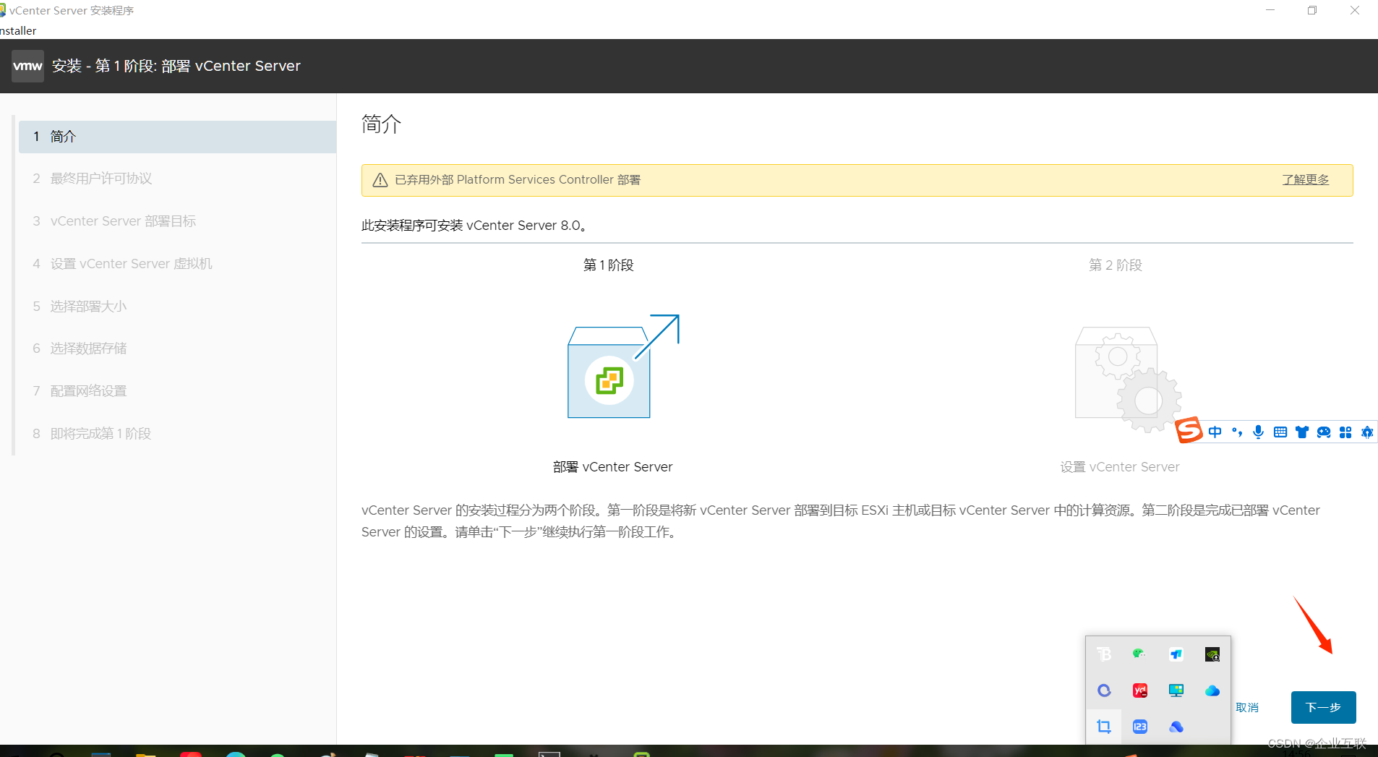Restore down the installer window

pos(1312,10)
